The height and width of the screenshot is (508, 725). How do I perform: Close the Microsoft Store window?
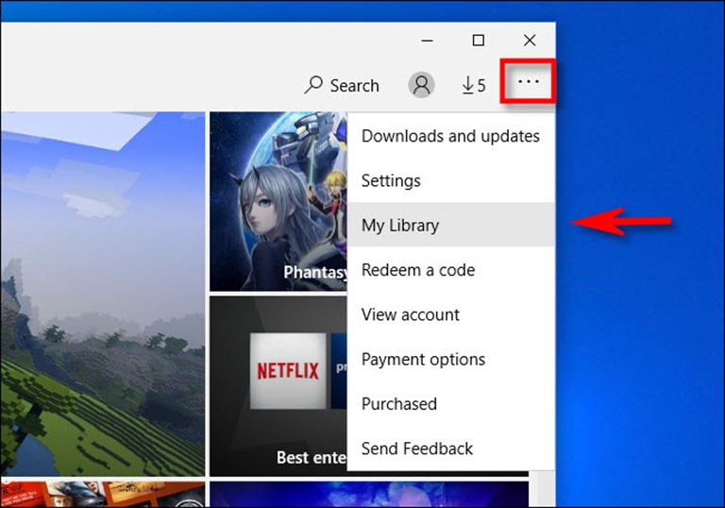(x=530, y=41)
